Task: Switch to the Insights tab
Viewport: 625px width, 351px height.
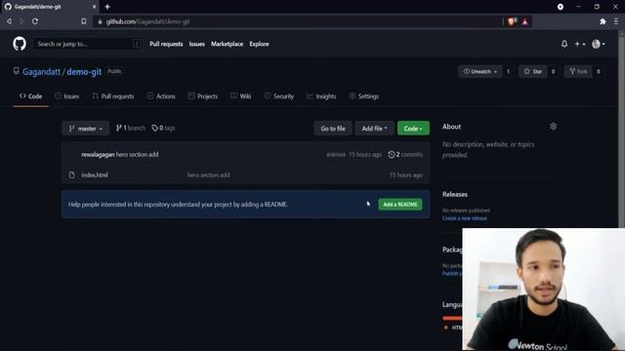Action: (x=321, y=97)
